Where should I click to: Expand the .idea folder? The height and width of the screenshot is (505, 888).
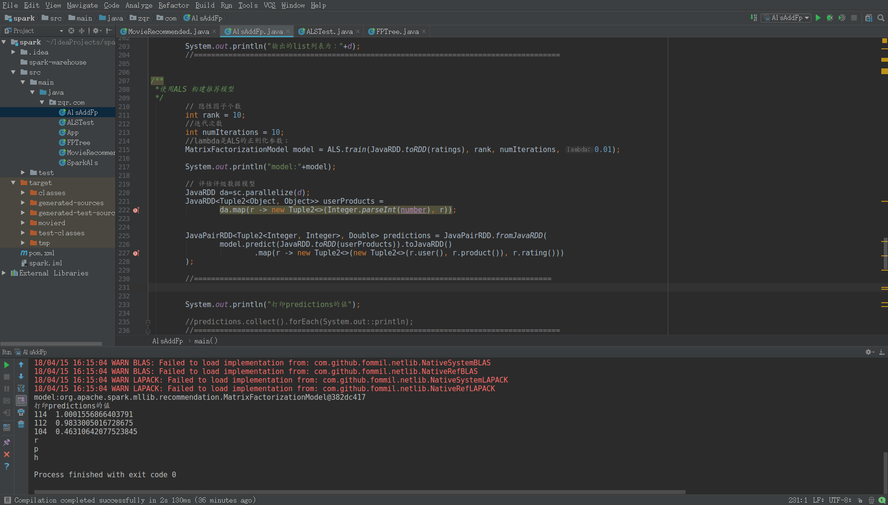coord(13,52)
